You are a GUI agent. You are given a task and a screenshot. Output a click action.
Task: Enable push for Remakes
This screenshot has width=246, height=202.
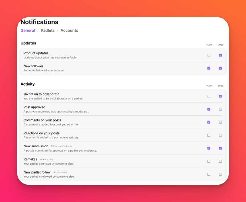pos(209,161)
